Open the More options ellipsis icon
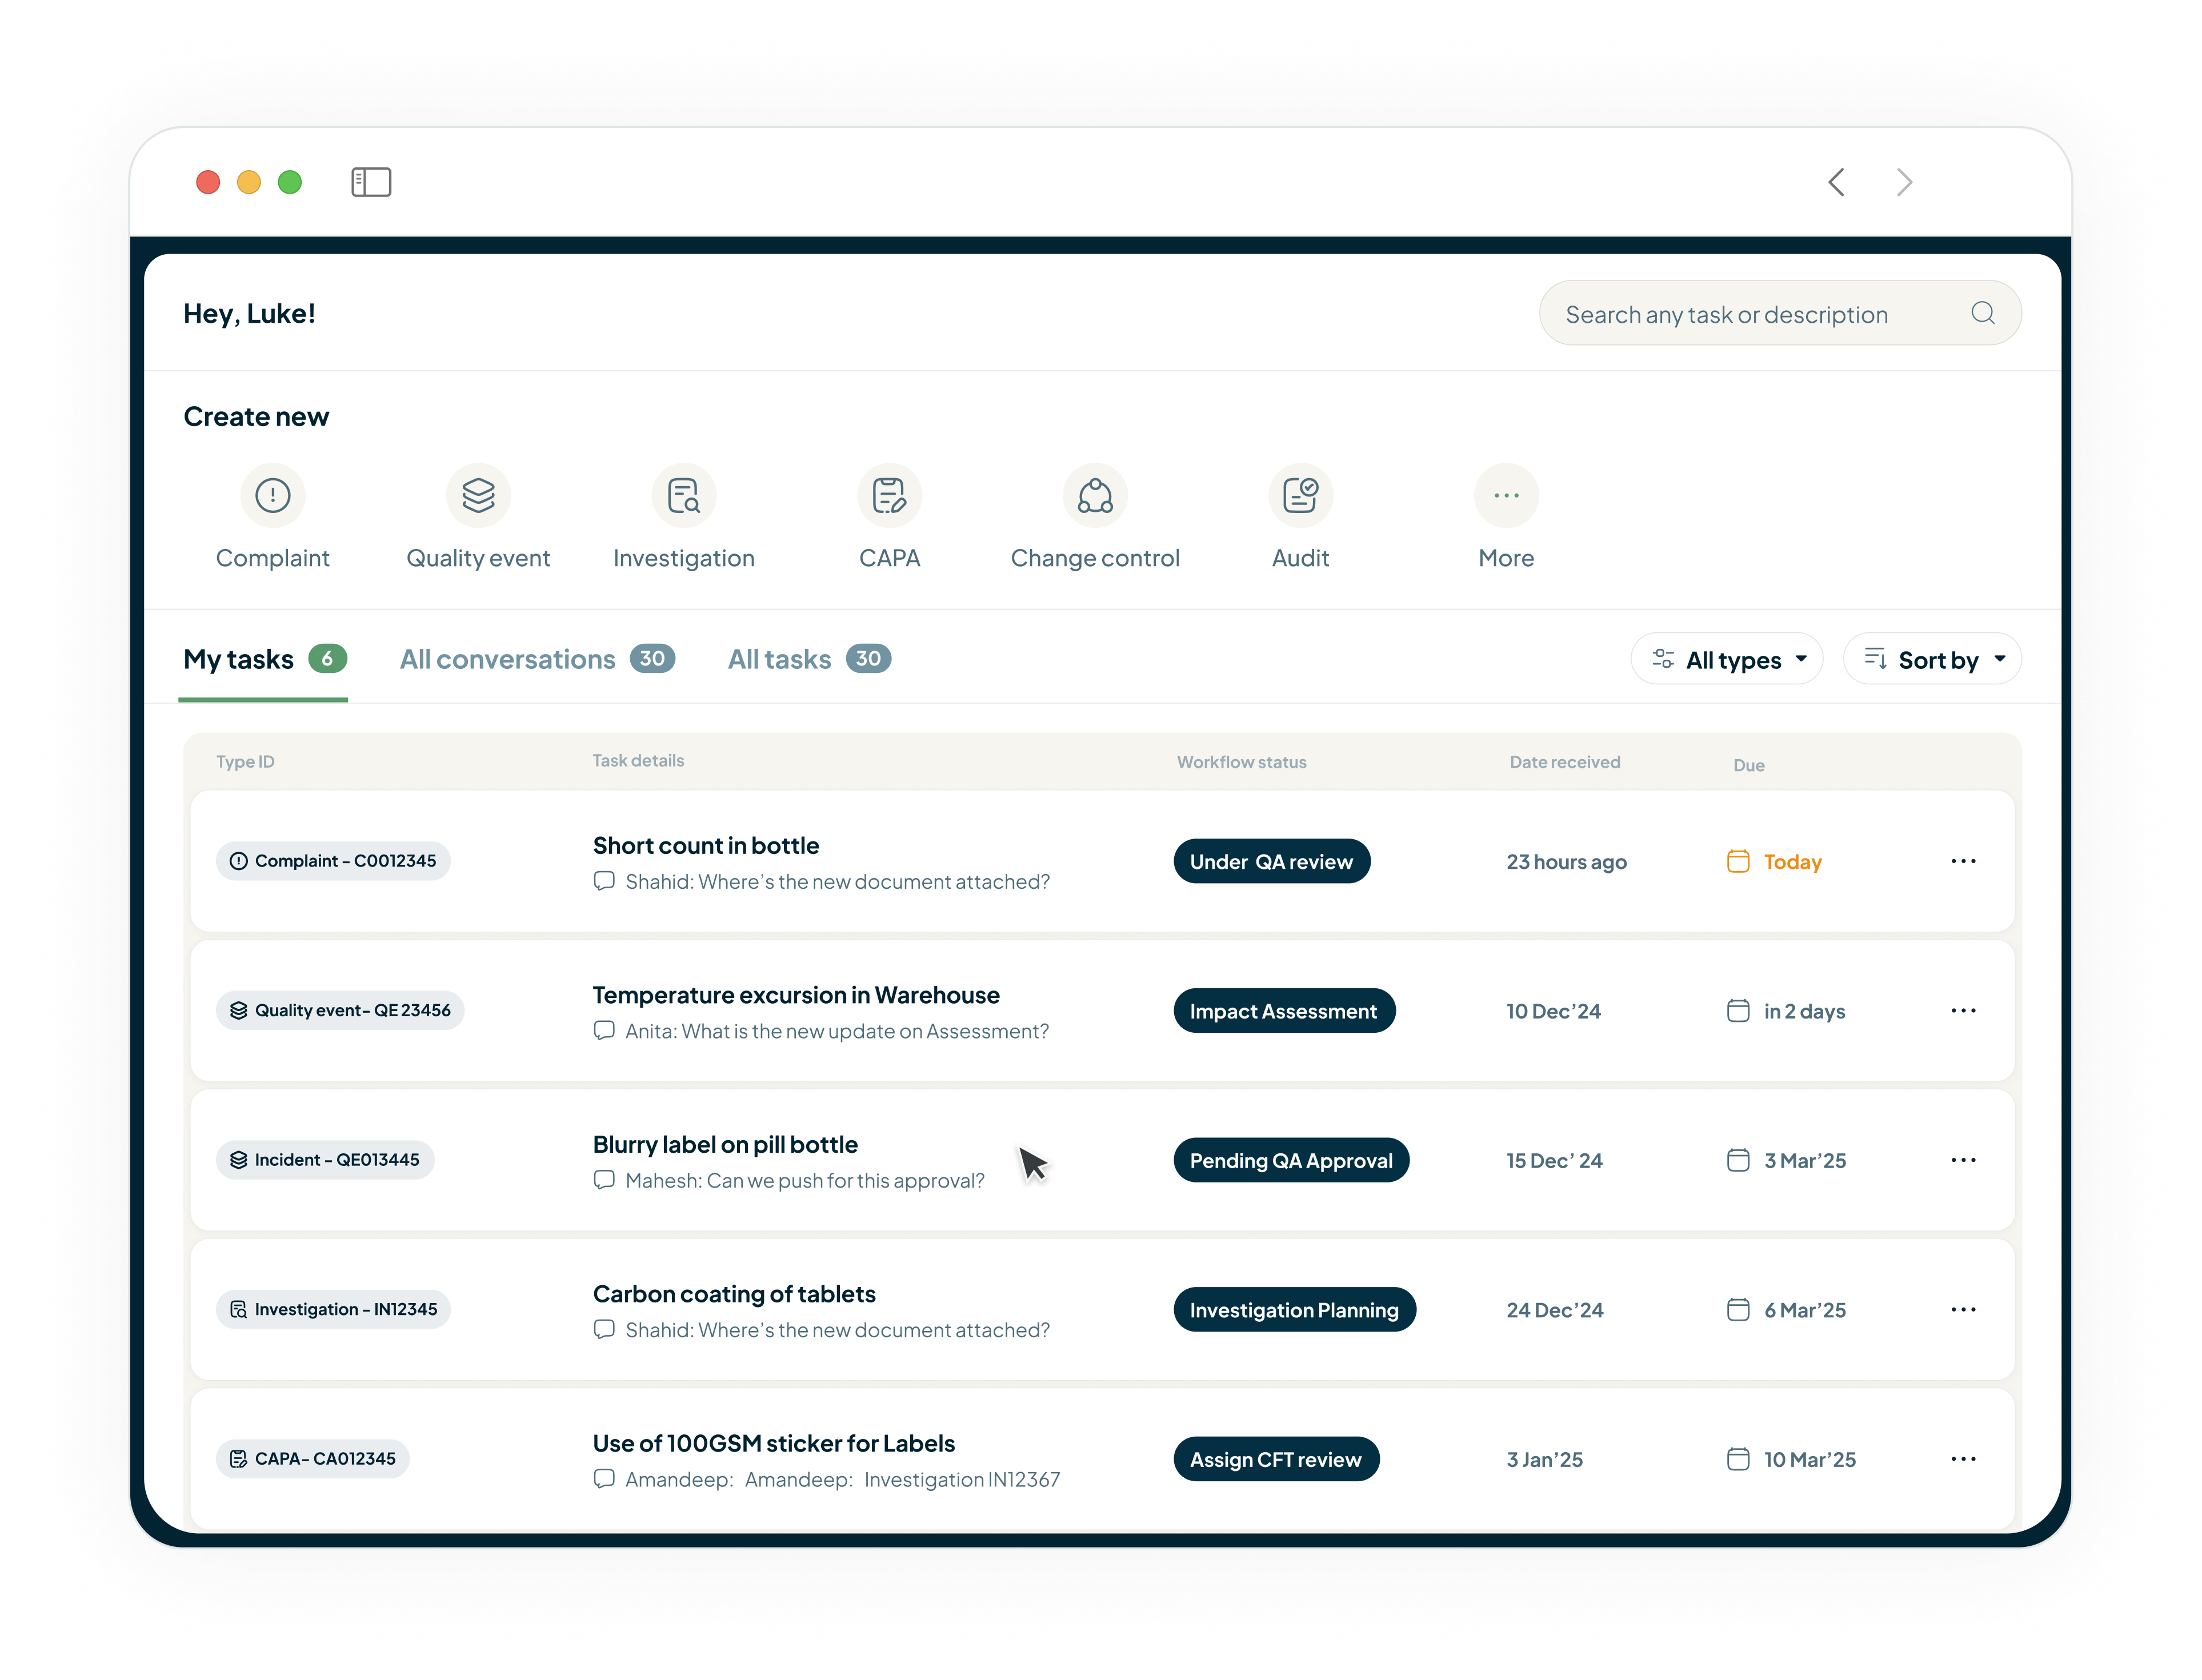 click(1505, 495)
